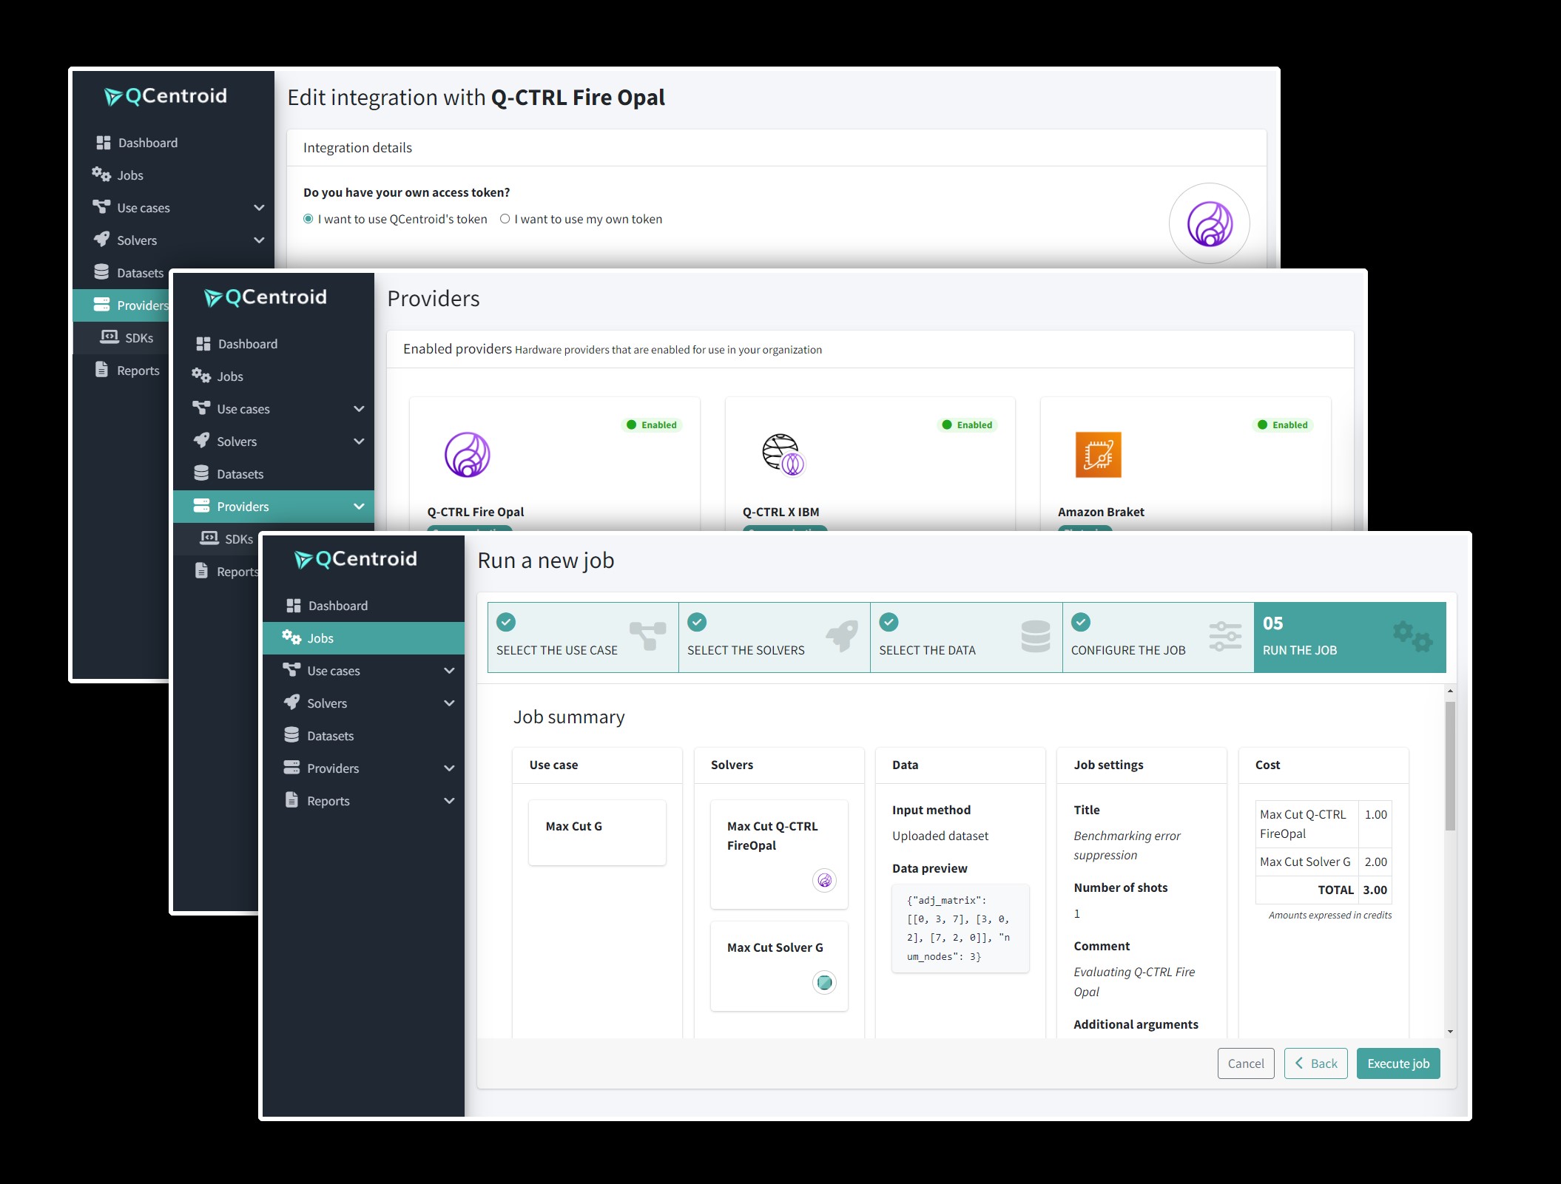Click the Cancel button

1246,1063
